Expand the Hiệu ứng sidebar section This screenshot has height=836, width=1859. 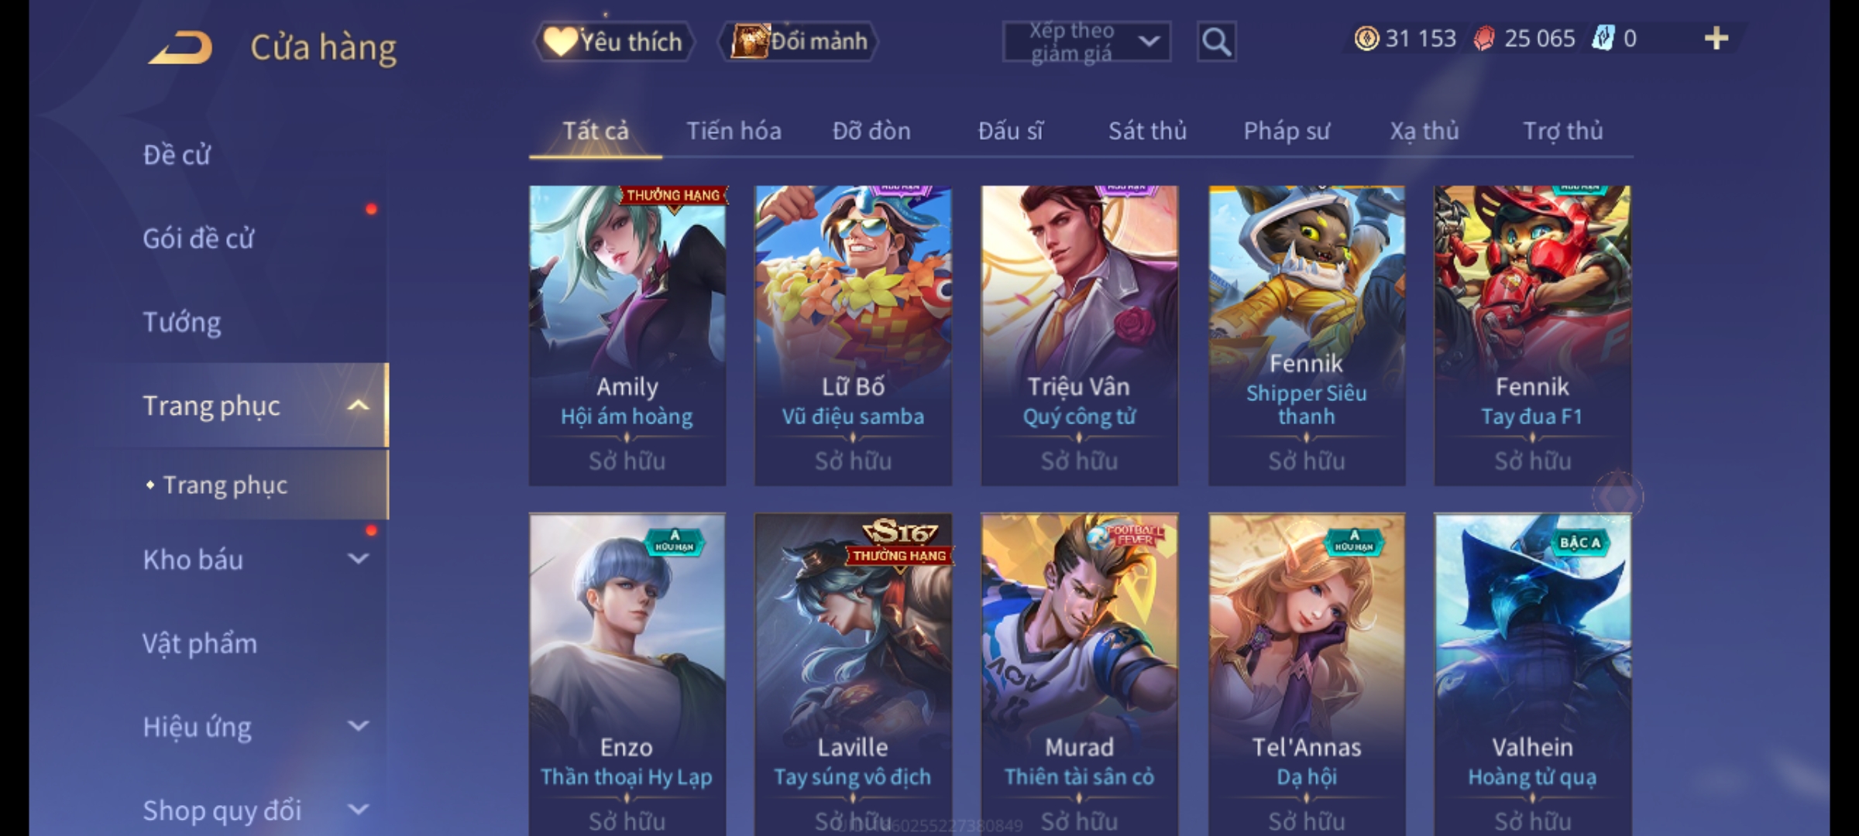(x=358, y=726)
